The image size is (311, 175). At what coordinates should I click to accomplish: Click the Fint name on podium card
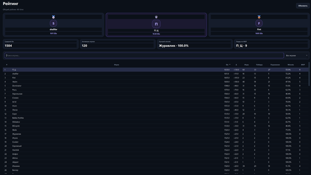click(259, 29)
